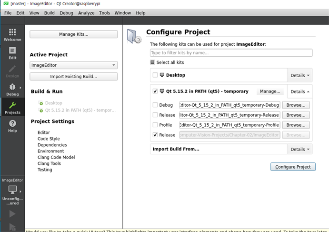Screen dimensions: 329x232
Task: Uncheck Qt 5.15.2 in PATH kit
Action: [x=155, y=91]
